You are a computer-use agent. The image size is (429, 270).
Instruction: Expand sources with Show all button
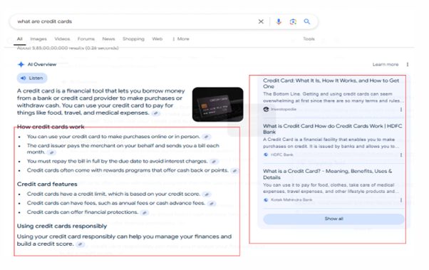(x=334, y=219)
